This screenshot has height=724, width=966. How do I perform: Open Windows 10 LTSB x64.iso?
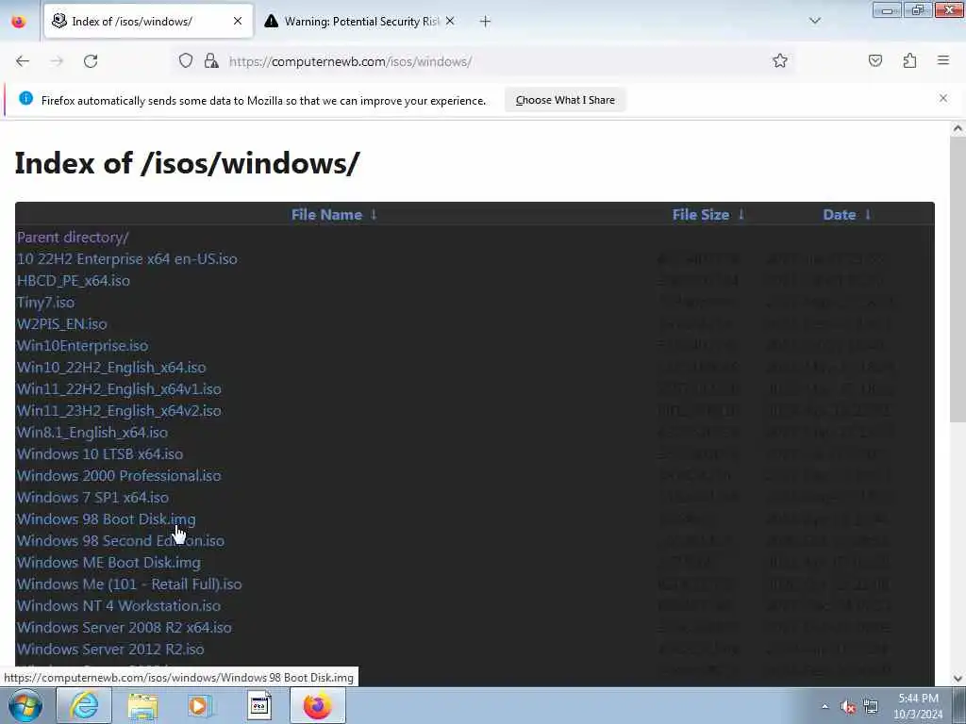click(x=100, y=453)
